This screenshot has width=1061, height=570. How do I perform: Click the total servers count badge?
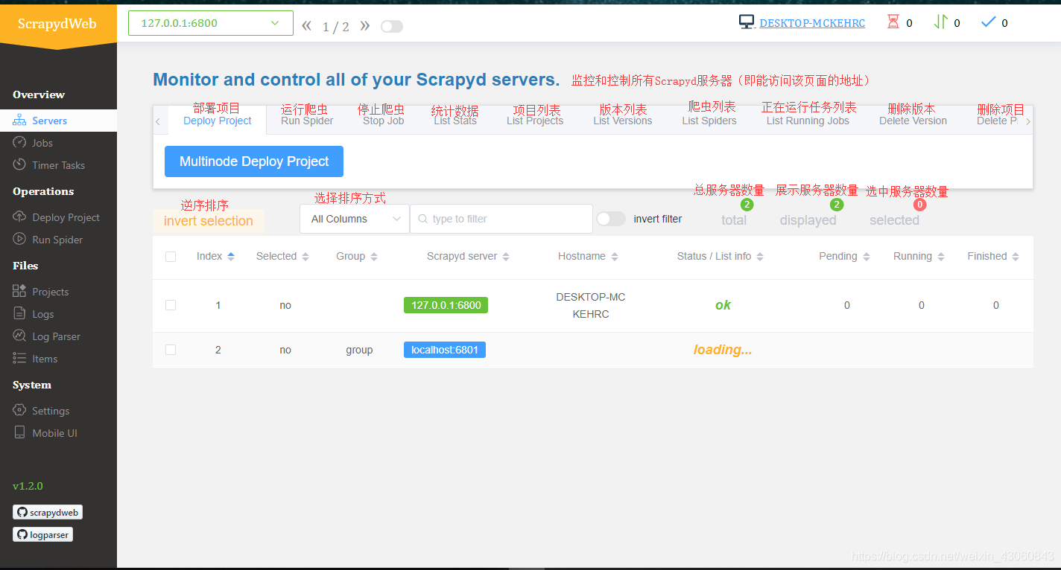747,205
